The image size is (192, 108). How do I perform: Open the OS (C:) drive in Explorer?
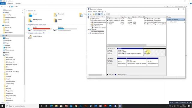click(40, 29)
